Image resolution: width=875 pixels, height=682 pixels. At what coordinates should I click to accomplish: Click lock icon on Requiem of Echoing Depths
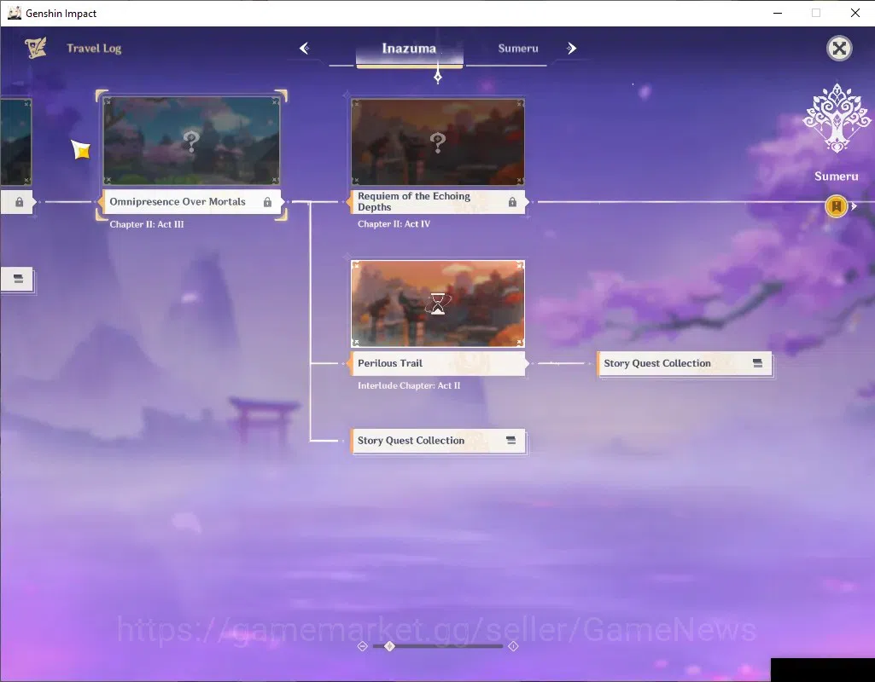(512, 202)
